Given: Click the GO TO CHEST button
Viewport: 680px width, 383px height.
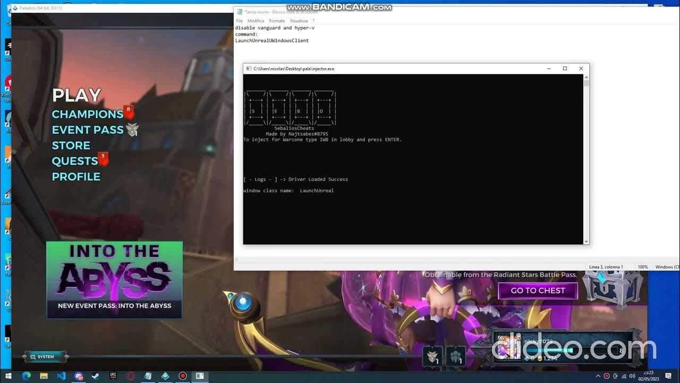Looking at the screenshot, I should (x=538, y=290).
